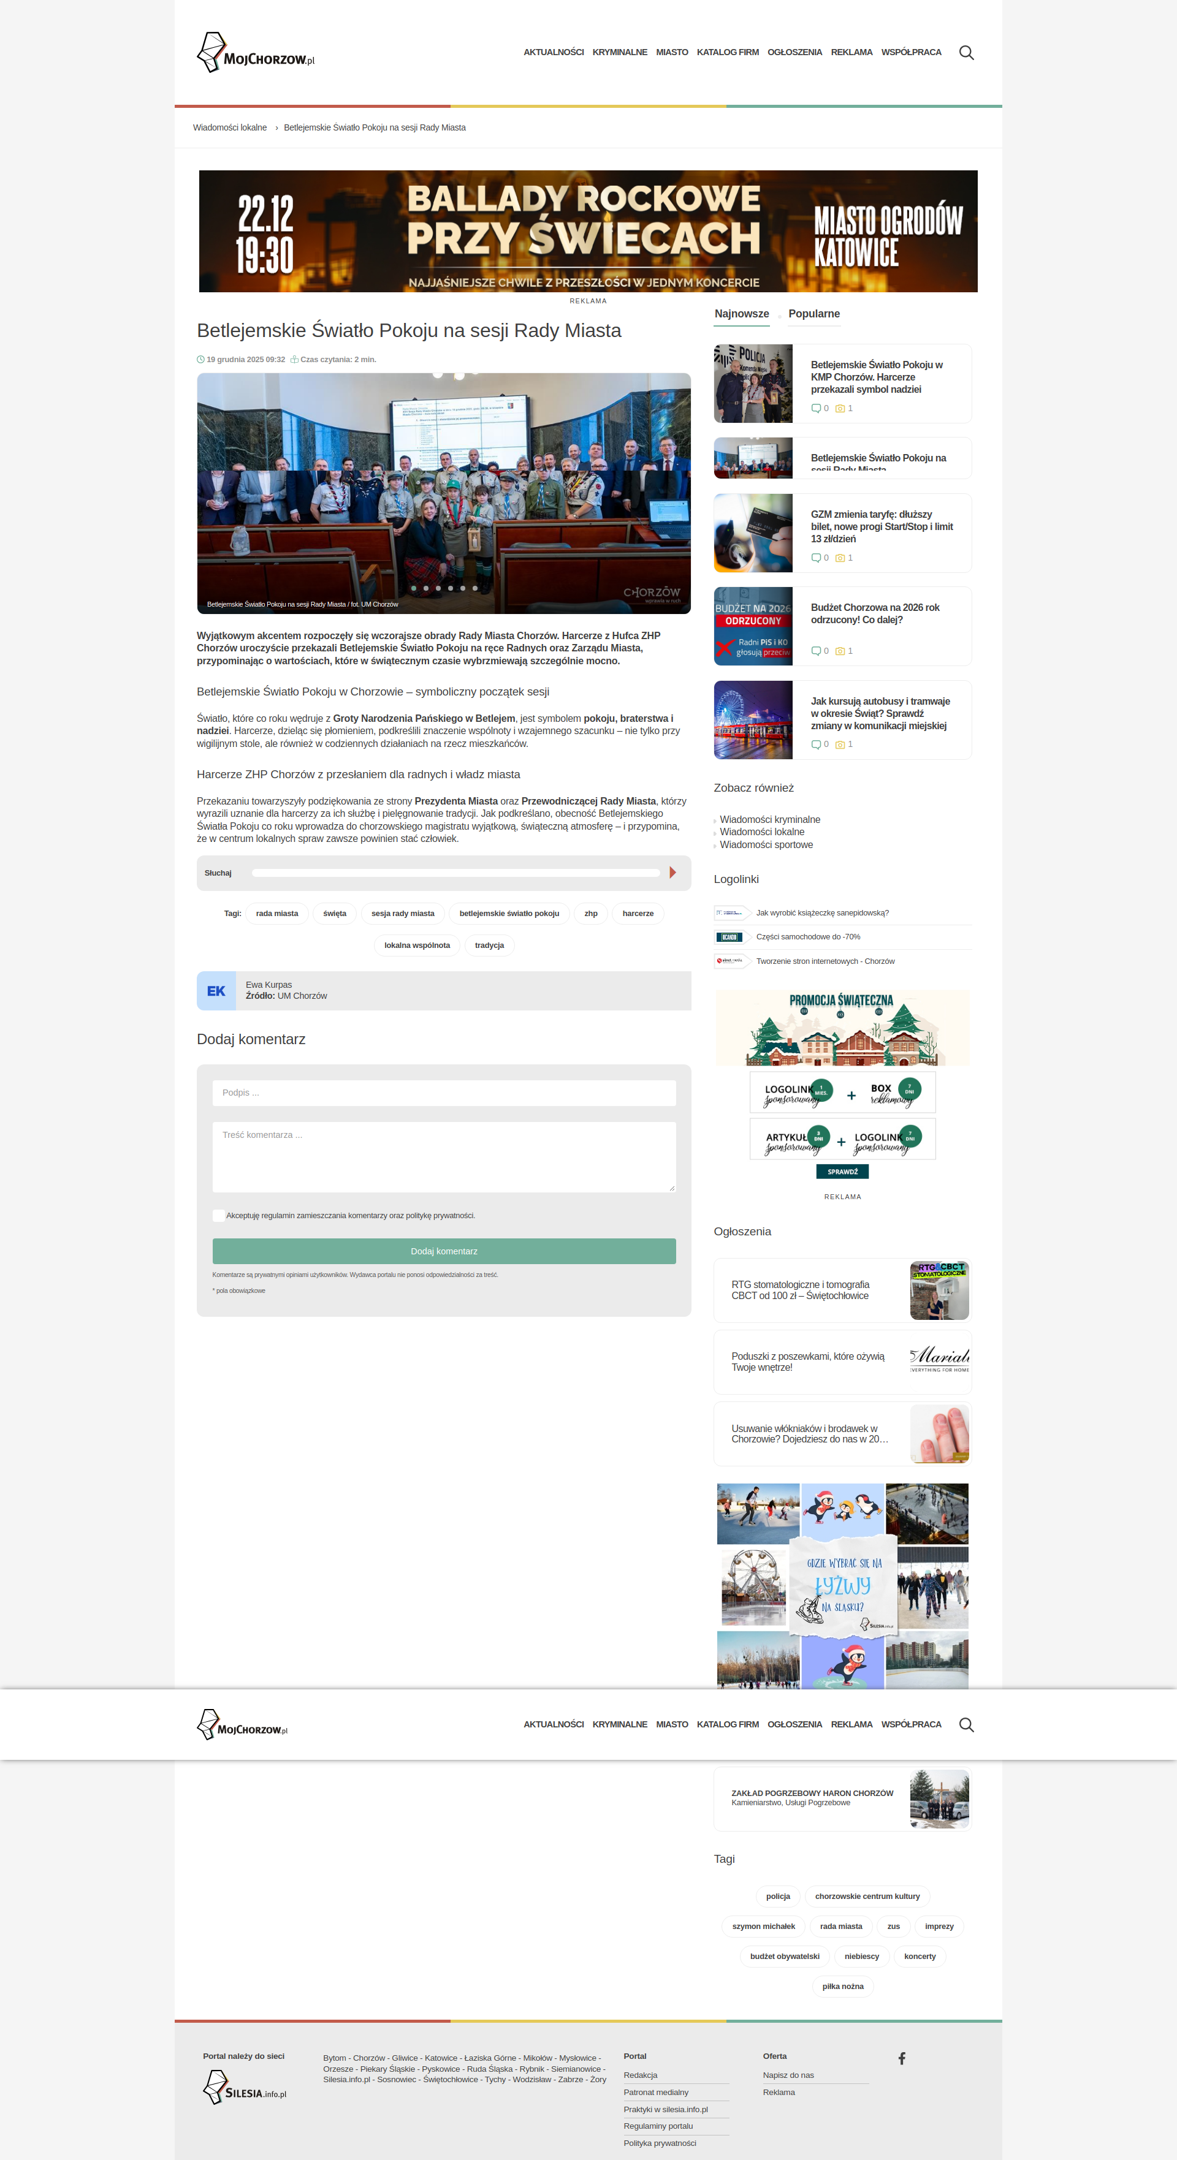1177x2160 pixels.
Task: Click the Wiadomości lokalne breadcrumb link
Action: [230, 128]
